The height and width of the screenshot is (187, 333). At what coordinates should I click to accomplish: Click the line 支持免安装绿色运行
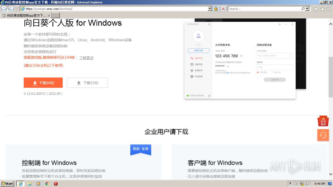pyautogui.click(x=40, y=52)
